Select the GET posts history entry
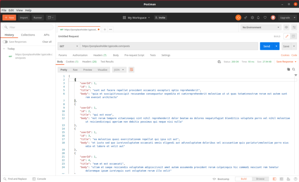The image size is (299, 182). click(x=30, y=56)
